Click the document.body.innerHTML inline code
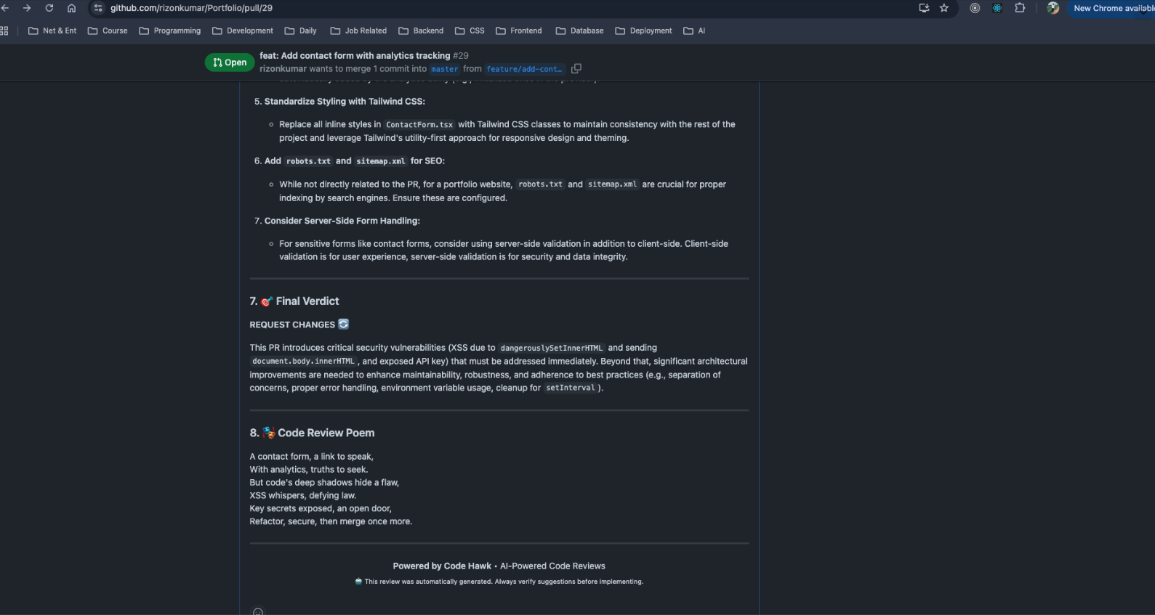The height and width of the screenshot is (615, 1155). [x=303, y=361]
